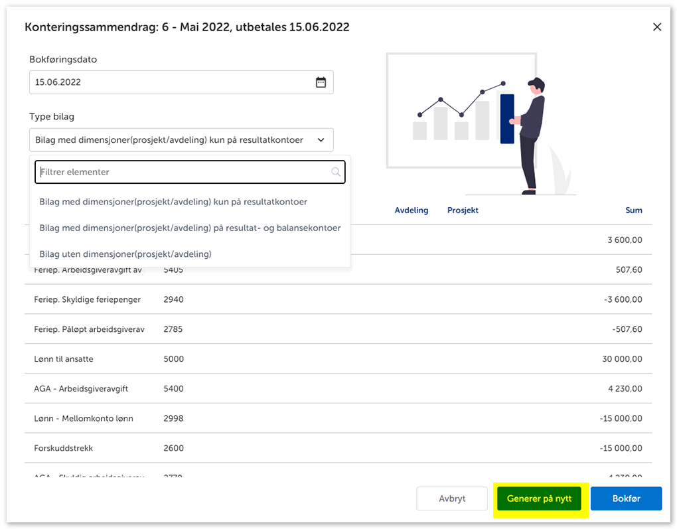The height and width of the screenshot is (529, 677).
Task: Close the Konteringssammendrag dialog
Action: click(657, 27)
